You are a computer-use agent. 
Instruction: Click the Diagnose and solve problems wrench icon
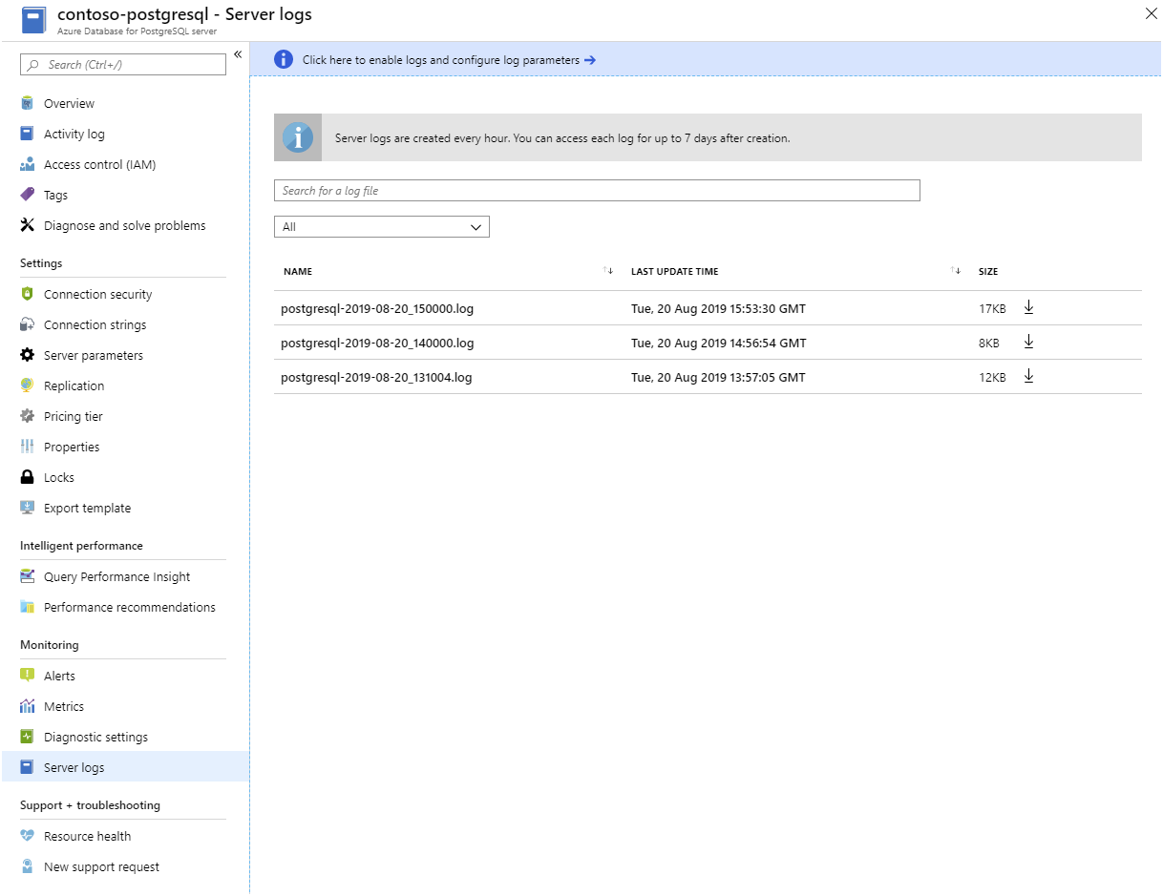(x=27, y=225)
